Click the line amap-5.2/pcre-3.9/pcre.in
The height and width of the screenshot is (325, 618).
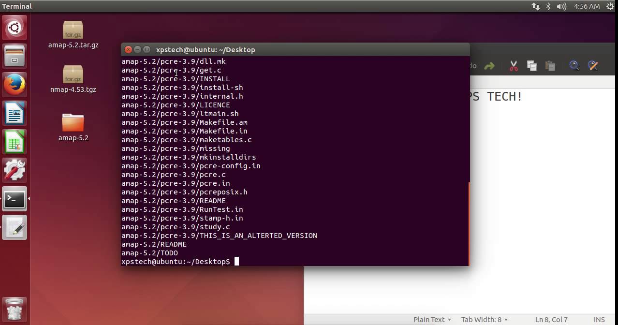pyautogui.click(x=176, y=183)
